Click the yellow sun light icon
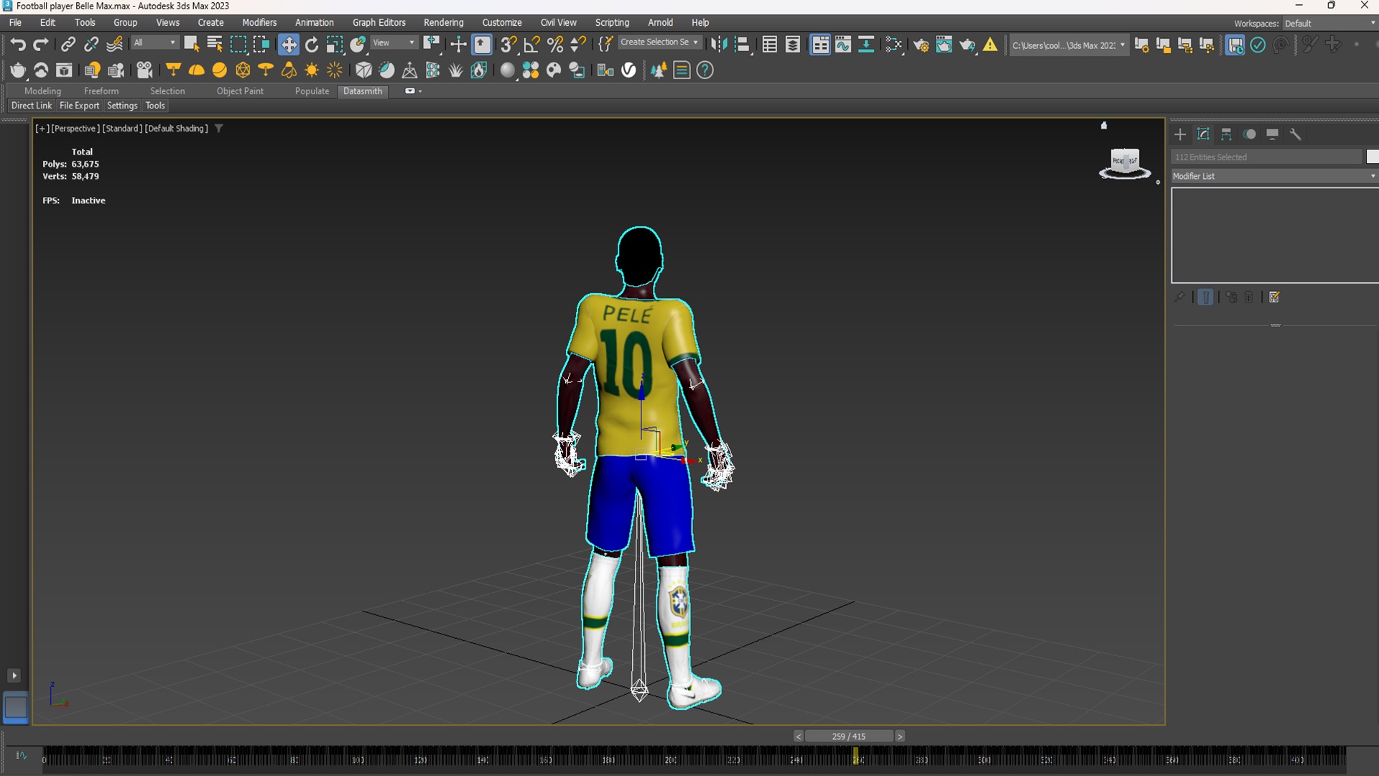The image size is (1379, 776). 312,70
